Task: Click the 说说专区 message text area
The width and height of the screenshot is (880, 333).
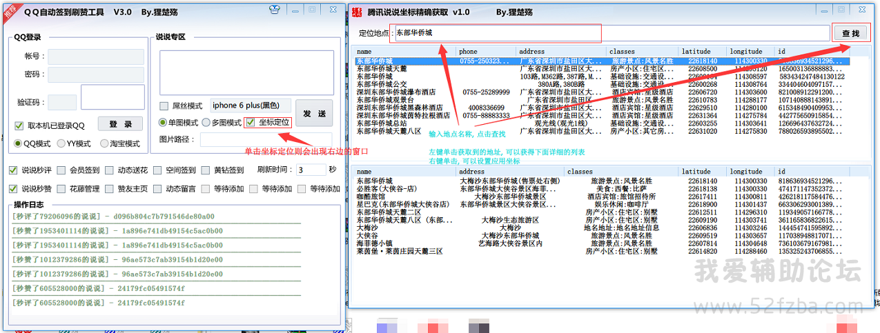Action: pos(246,71)
